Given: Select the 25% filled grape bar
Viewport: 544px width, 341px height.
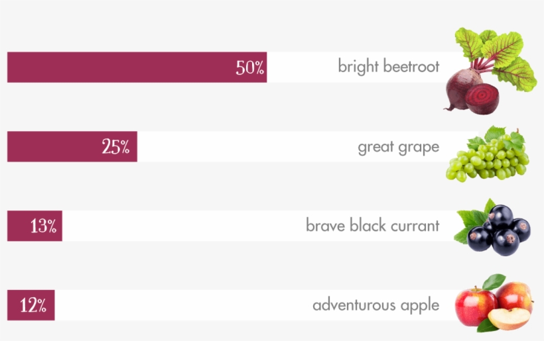Looking at the screenshot, I should click(x=72, y=146).
